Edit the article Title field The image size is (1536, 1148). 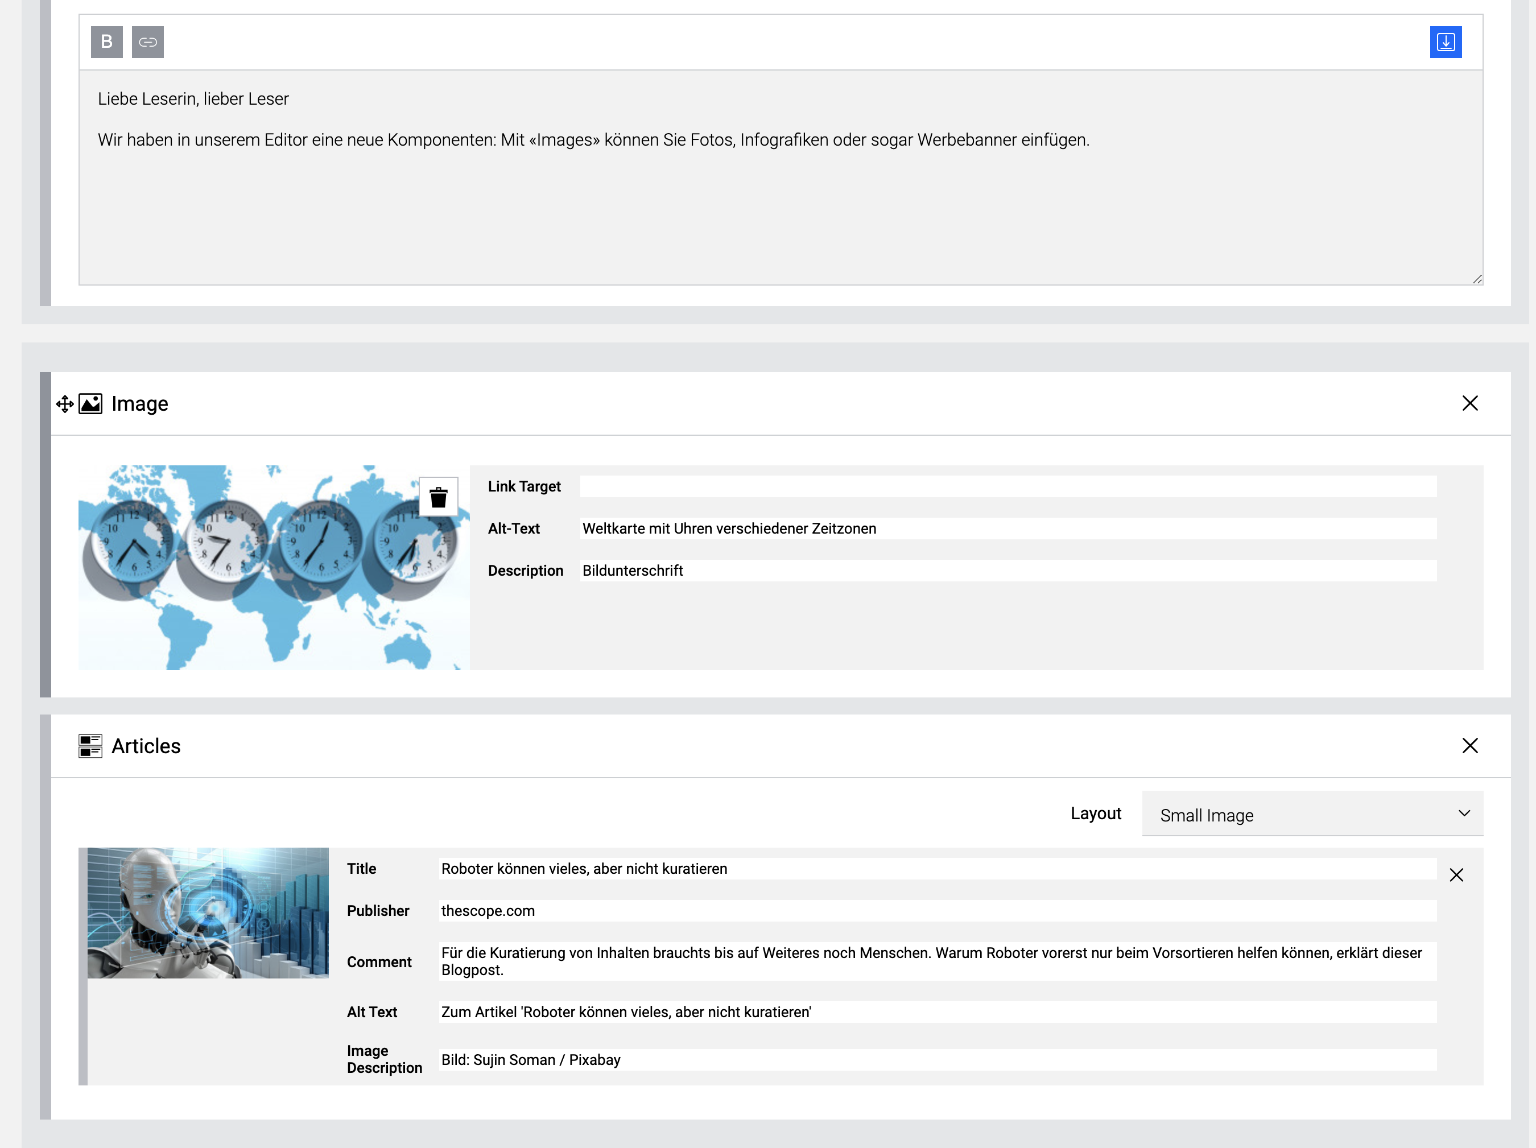pos(938,869)
